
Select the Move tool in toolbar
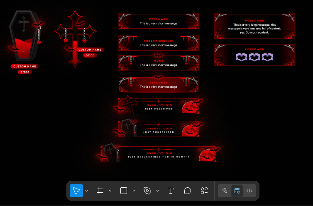76,191
